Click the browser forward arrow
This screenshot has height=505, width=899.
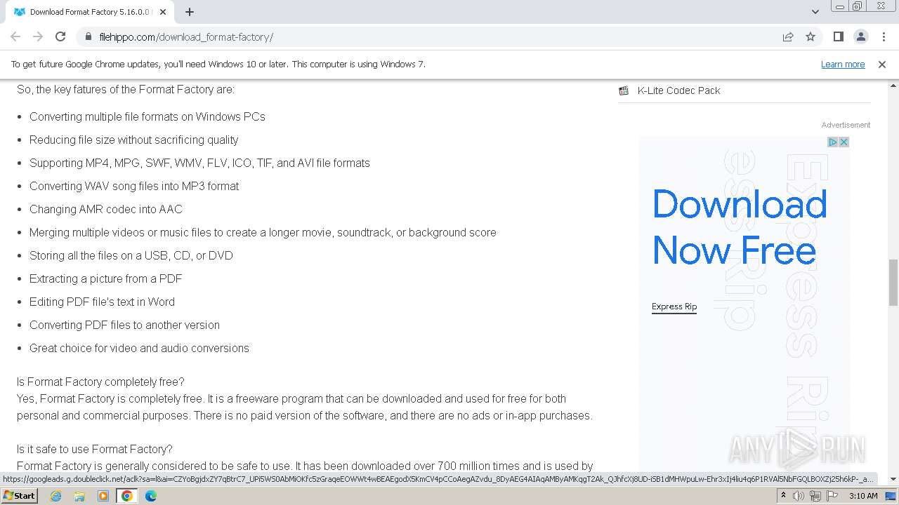(38, 36)
